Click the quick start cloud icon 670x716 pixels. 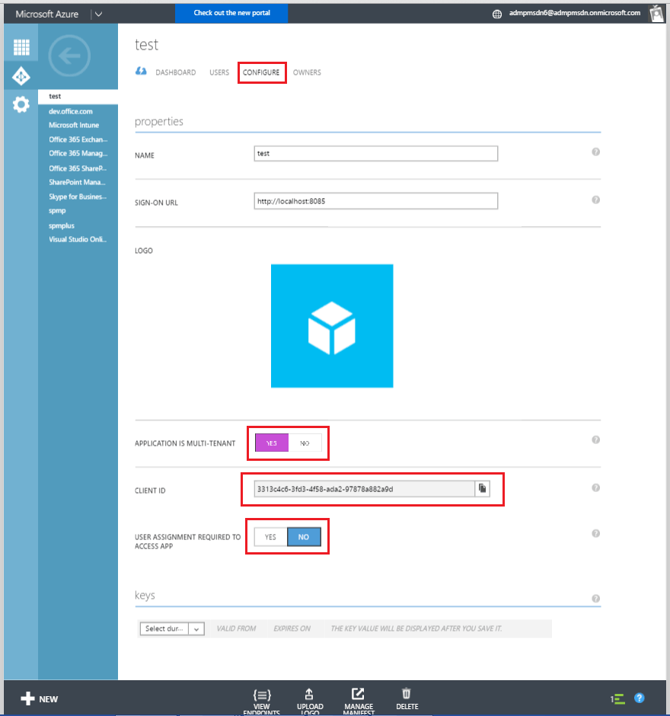click(x=141, y=72)
